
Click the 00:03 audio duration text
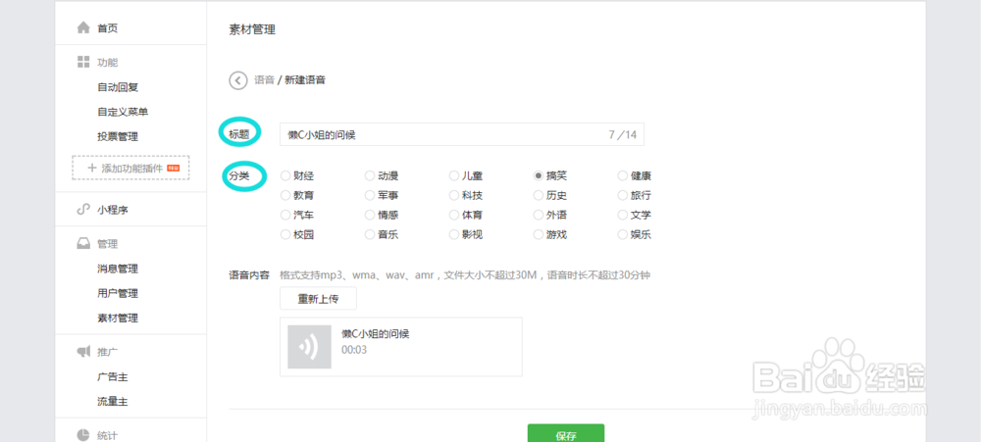click(x=354, y=350)
